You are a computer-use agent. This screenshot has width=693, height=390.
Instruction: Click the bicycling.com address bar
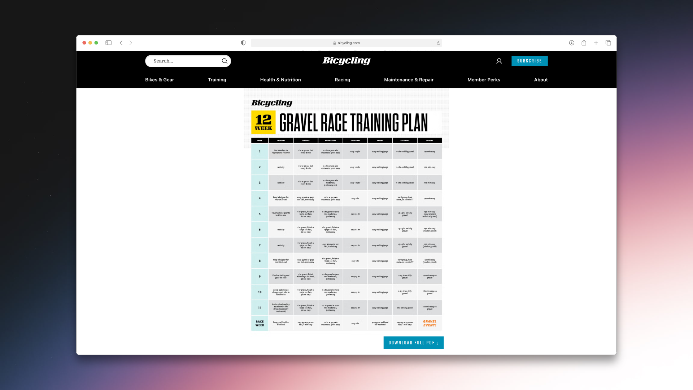[346, 43]
